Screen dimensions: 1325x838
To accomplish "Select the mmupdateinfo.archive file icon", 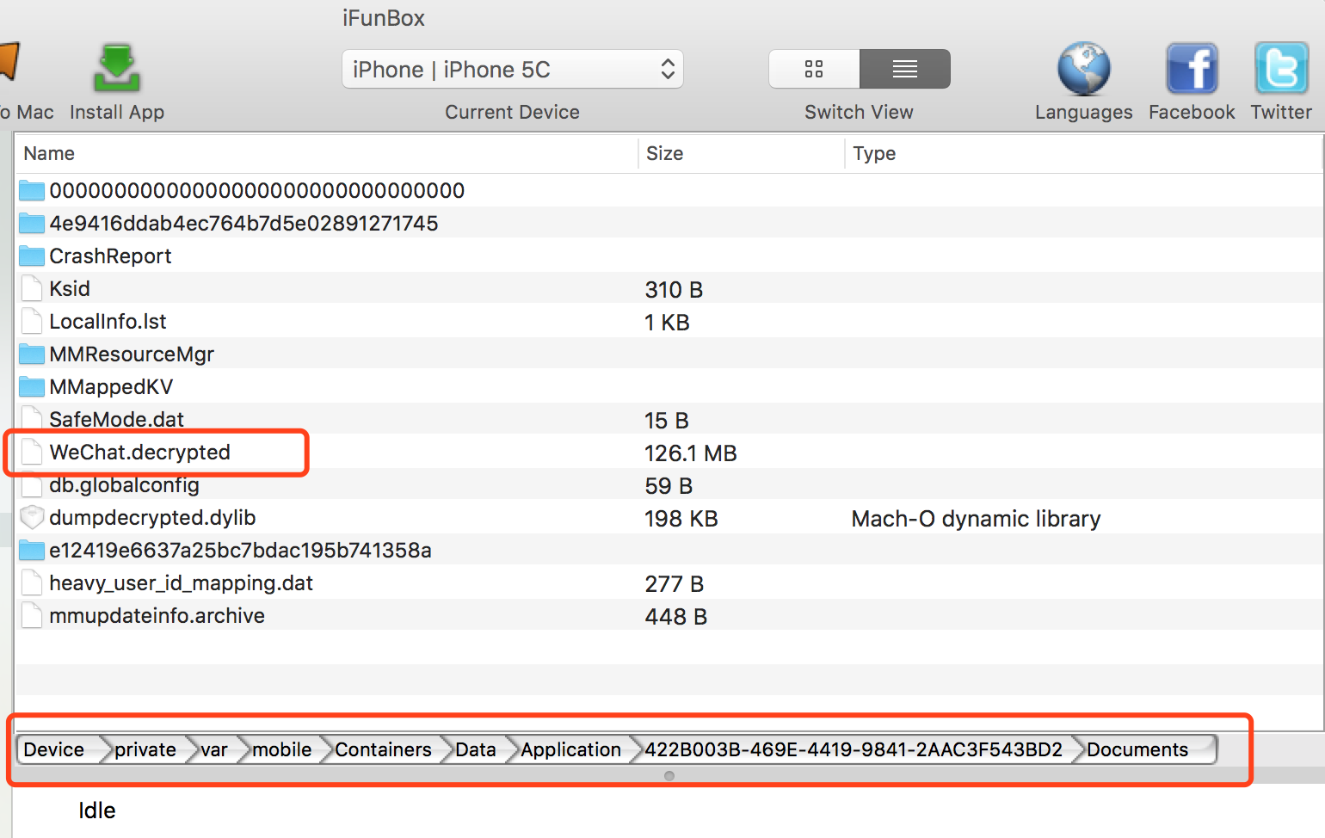I will 32,615.
